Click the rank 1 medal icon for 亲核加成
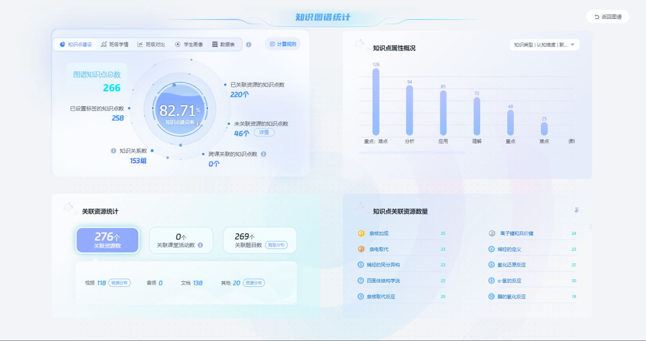The image size is (646, 341). 361,233
